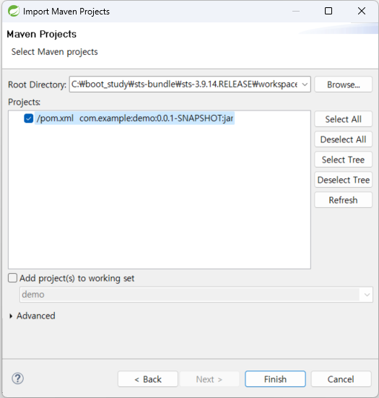
Task: Close the Import Maven Projects window
Action: [362, 11]
